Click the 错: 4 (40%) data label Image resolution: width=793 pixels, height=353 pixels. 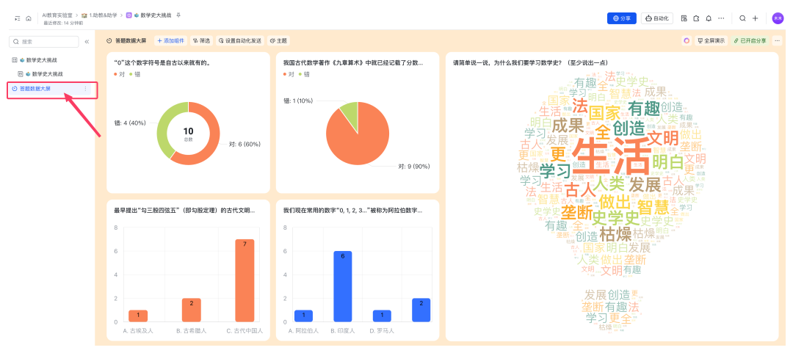coord(131,122)
